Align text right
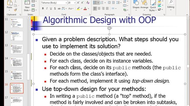 point(103,9)
